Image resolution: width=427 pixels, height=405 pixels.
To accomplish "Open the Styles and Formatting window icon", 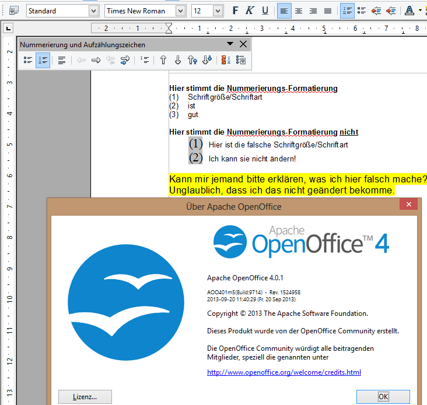I will (13, 11).
